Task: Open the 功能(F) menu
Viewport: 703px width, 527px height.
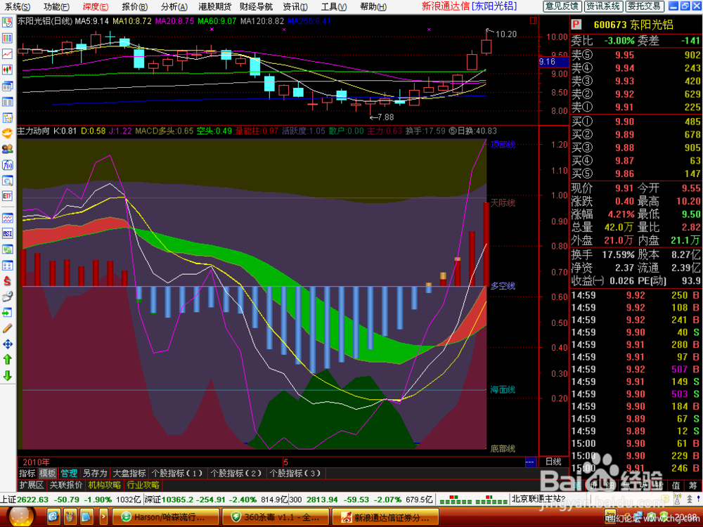Action: point(56,6)
